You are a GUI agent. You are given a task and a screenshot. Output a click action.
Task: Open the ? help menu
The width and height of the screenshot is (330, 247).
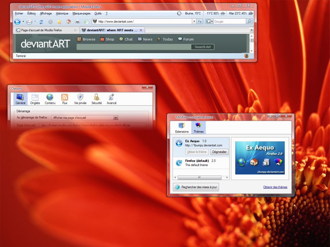107,13
